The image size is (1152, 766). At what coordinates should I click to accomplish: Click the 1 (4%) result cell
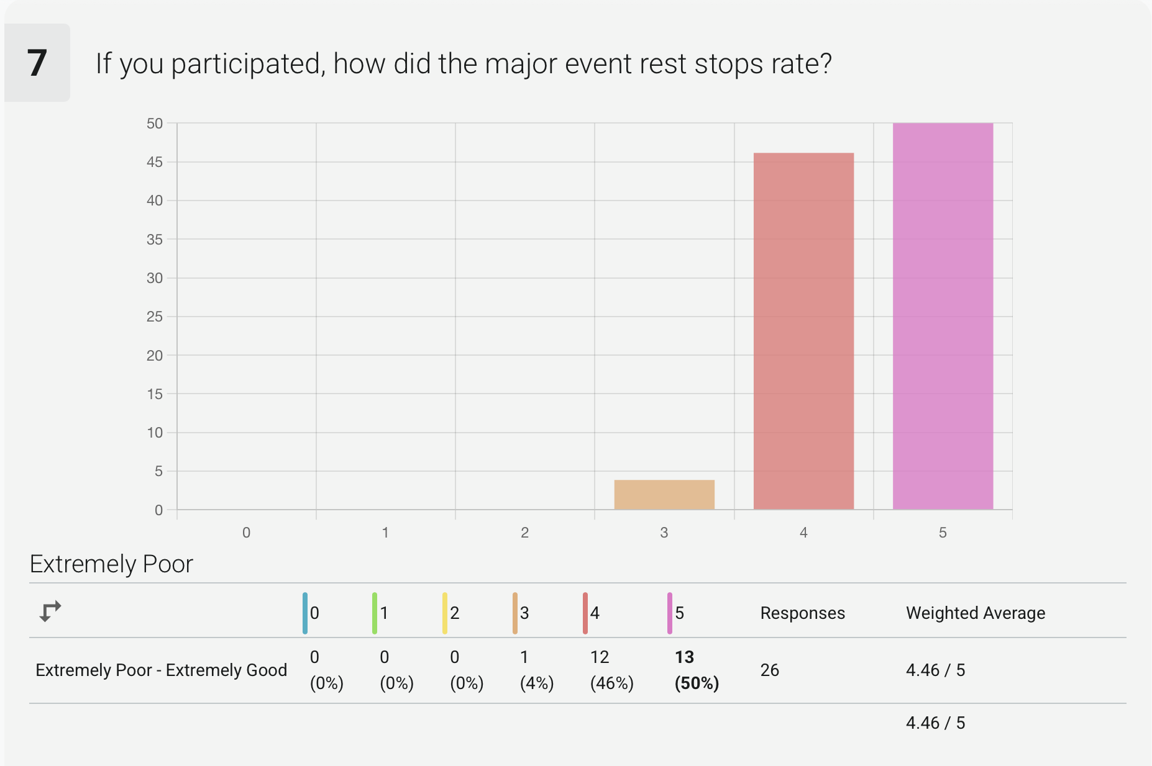[536, 670]
